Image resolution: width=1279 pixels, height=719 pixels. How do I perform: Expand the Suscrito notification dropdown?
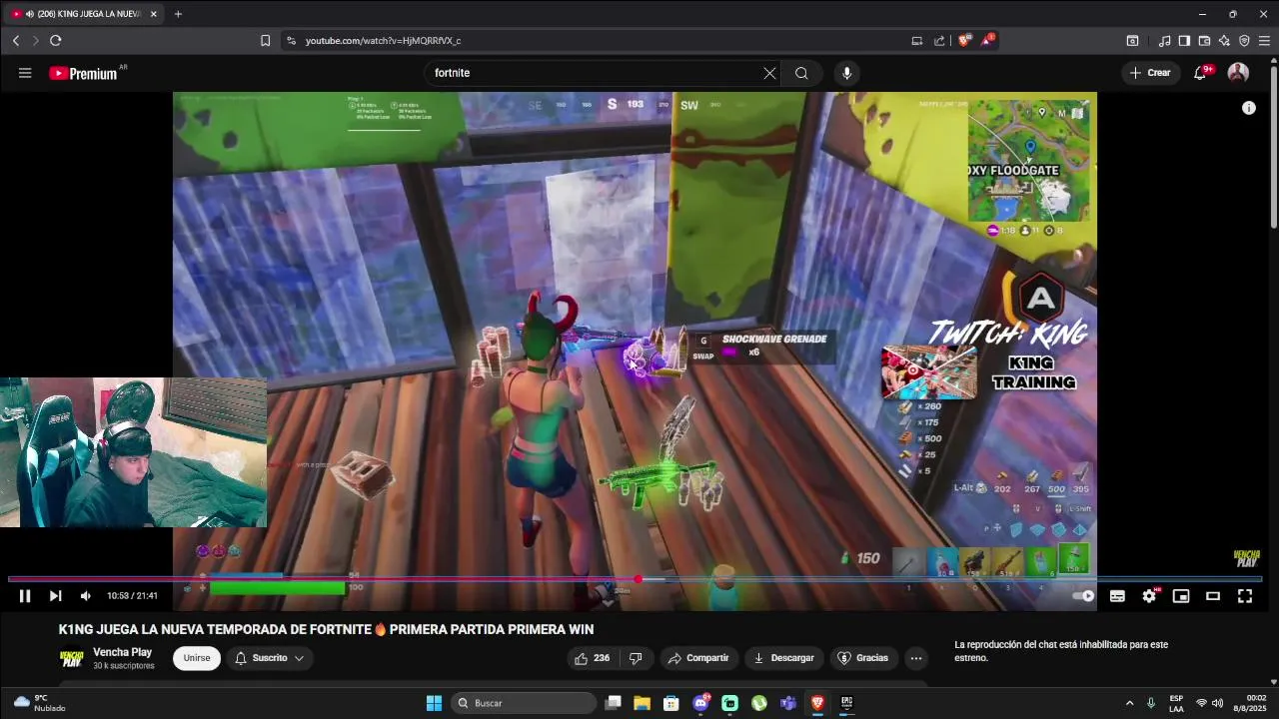pyautogui.click(x=269, y=658)
